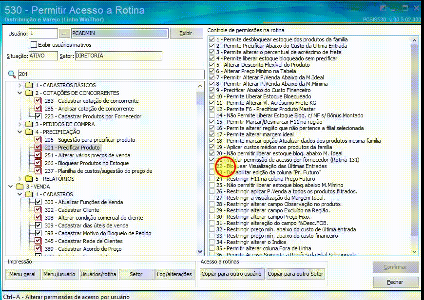Click PCADMIN user name field

click(120, 34)
